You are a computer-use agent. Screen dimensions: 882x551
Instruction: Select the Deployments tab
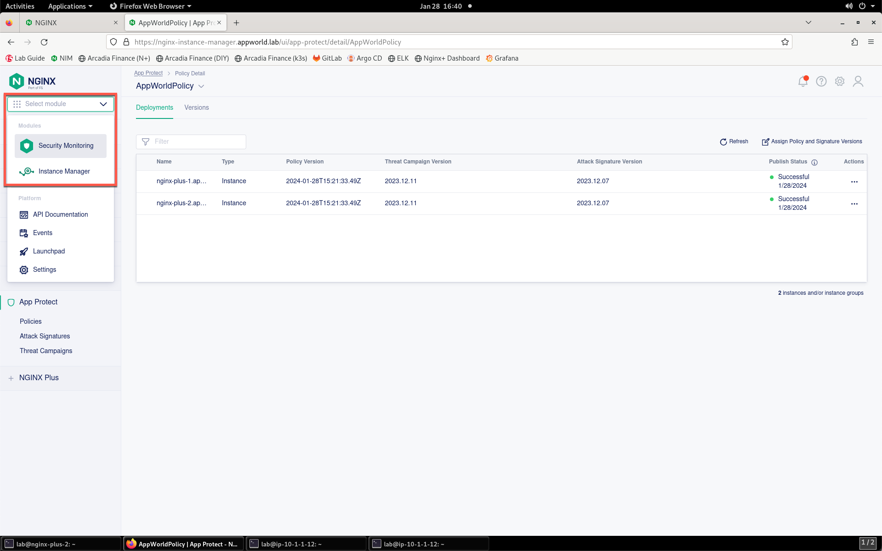click(x=154, y=107)
